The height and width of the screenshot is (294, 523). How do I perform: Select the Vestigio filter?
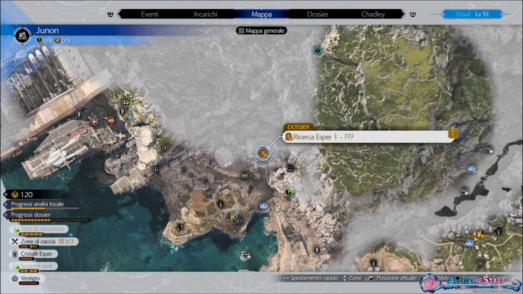click(x=27, y=278)
